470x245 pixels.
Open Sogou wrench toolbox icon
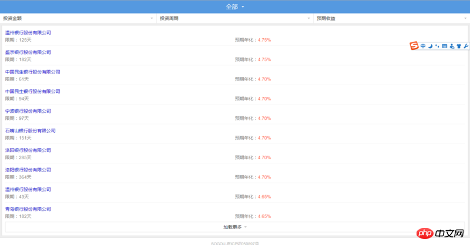point(466,46)
